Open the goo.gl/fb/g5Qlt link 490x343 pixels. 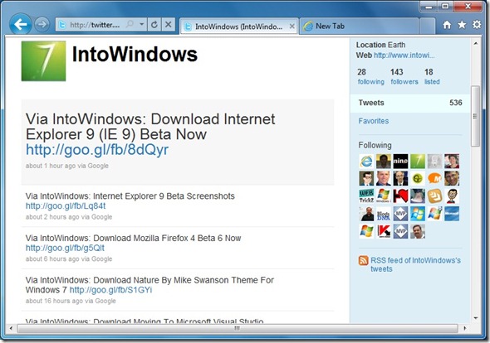[x=65, y=248]
